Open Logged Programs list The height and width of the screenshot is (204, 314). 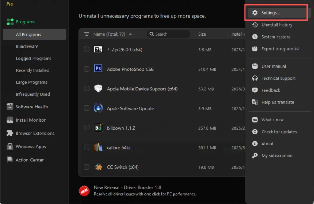click(34, 58)
